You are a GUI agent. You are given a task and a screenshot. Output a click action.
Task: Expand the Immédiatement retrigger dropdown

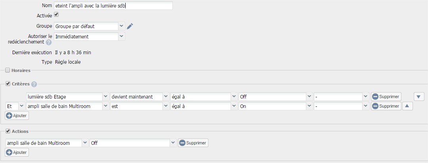[x=90, y=36]
